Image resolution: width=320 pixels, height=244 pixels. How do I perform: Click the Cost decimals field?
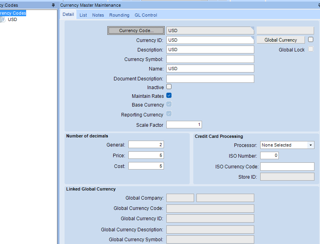[146, 166]
